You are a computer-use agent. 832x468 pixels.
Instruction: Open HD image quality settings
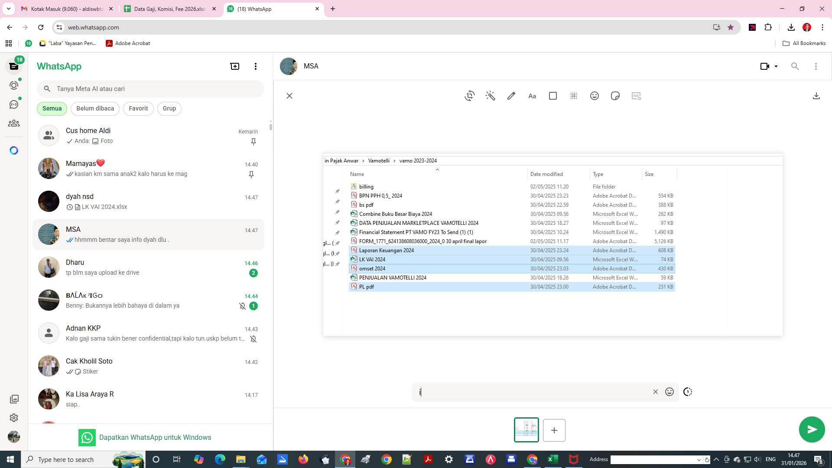tap(636, 96)
